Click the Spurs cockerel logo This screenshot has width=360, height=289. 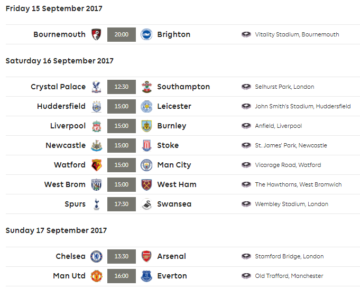[96, 204]
